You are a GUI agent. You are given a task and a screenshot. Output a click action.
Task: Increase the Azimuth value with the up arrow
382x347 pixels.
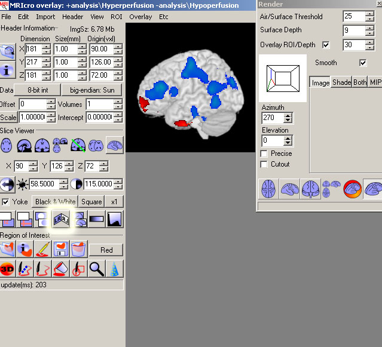click(288, 115)
